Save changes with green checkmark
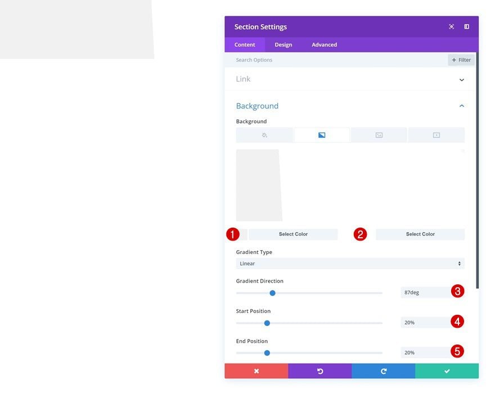Viewport: 495px width, 394px height. click(x=447, y=371)
